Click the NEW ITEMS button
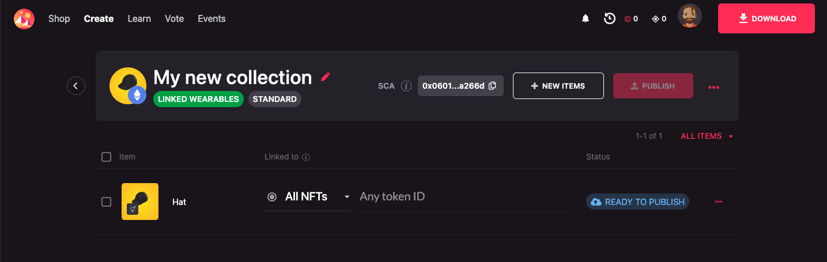The width and height of the screenshot is (827, 262). [558, 86]
